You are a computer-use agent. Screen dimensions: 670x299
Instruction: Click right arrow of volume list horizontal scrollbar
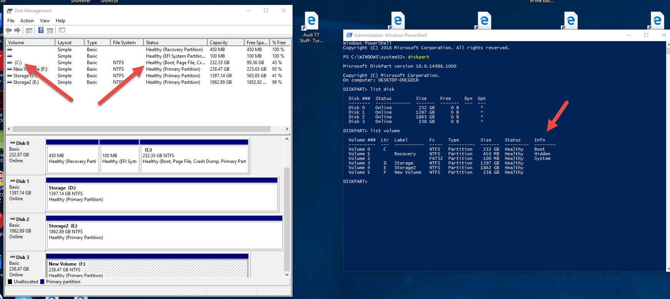[287, 129]
